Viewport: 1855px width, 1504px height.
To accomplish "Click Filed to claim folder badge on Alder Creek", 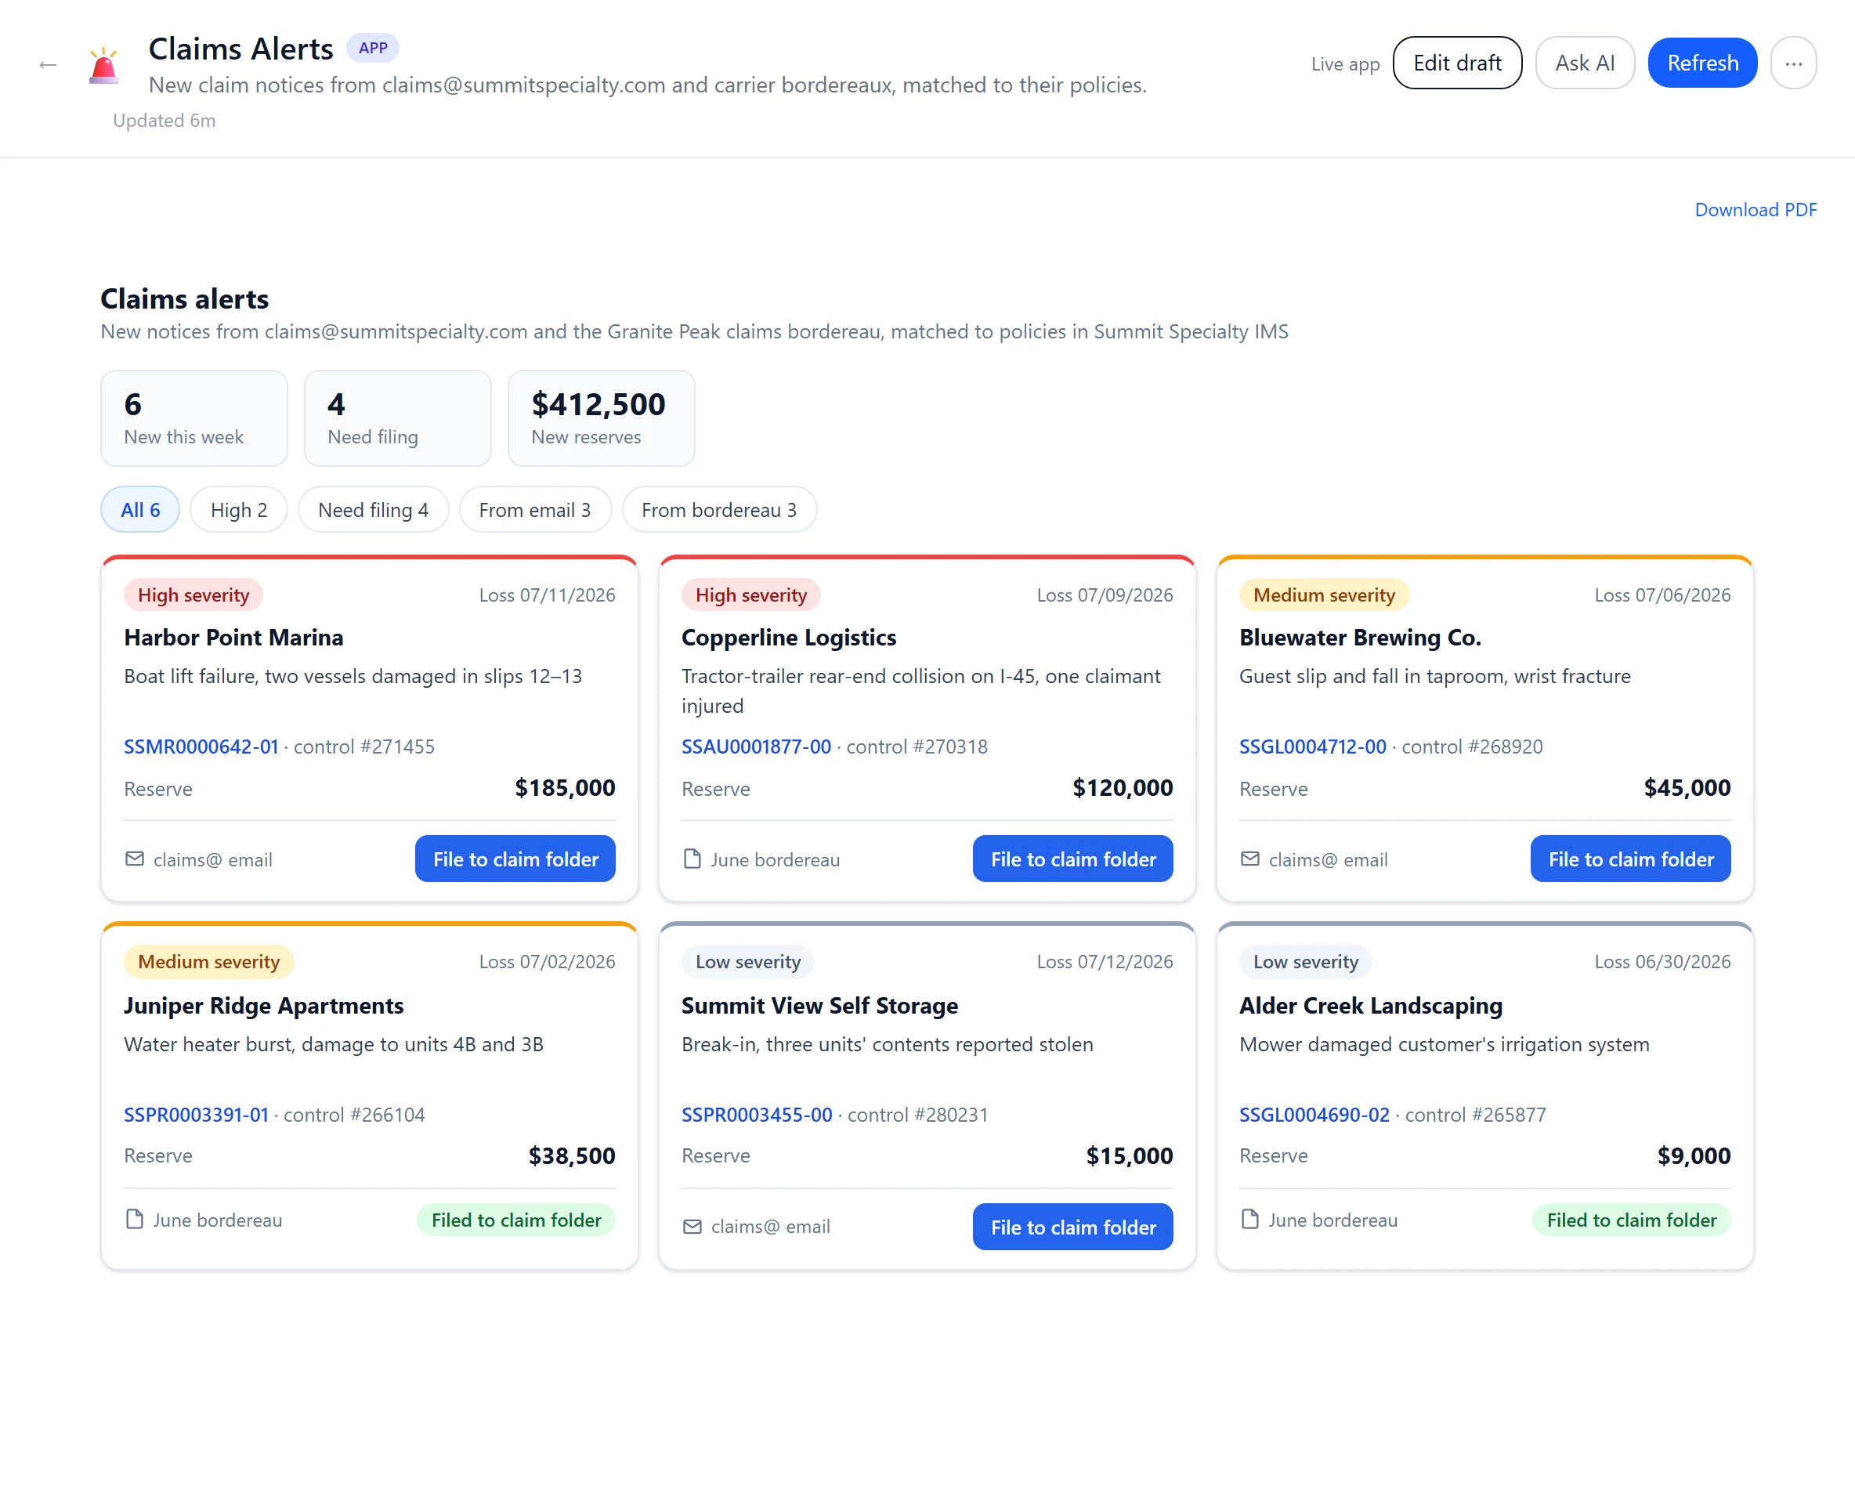I will (1631, 1219).
